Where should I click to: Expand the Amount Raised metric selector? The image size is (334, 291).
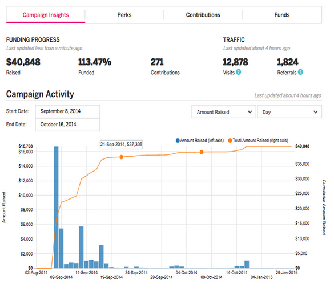[224, 111]
